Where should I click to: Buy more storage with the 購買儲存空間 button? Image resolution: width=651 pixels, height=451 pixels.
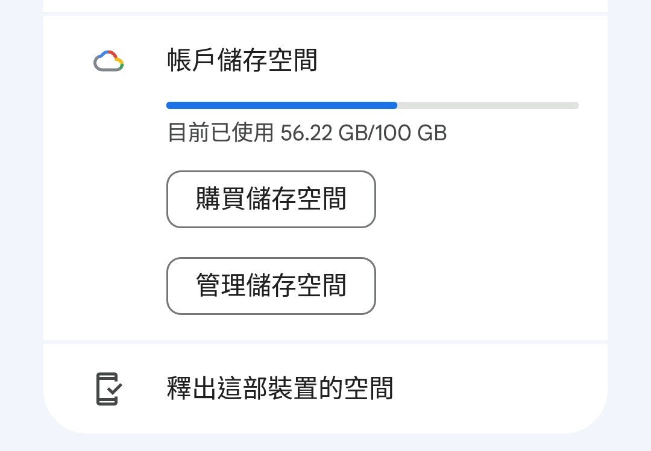271,199
